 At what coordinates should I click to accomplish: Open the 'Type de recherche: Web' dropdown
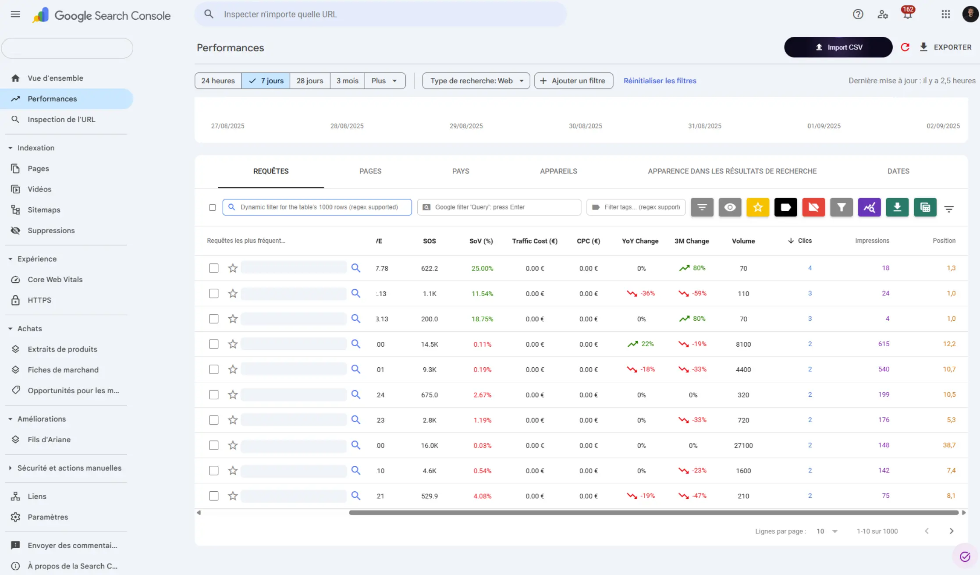[476, 81]
